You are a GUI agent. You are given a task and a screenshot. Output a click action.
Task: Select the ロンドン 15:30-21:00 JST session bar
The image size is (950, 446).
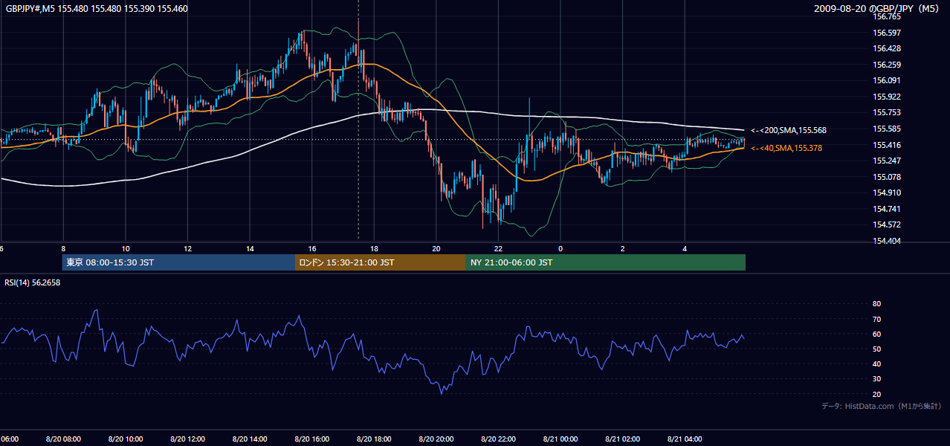[381, 262]
